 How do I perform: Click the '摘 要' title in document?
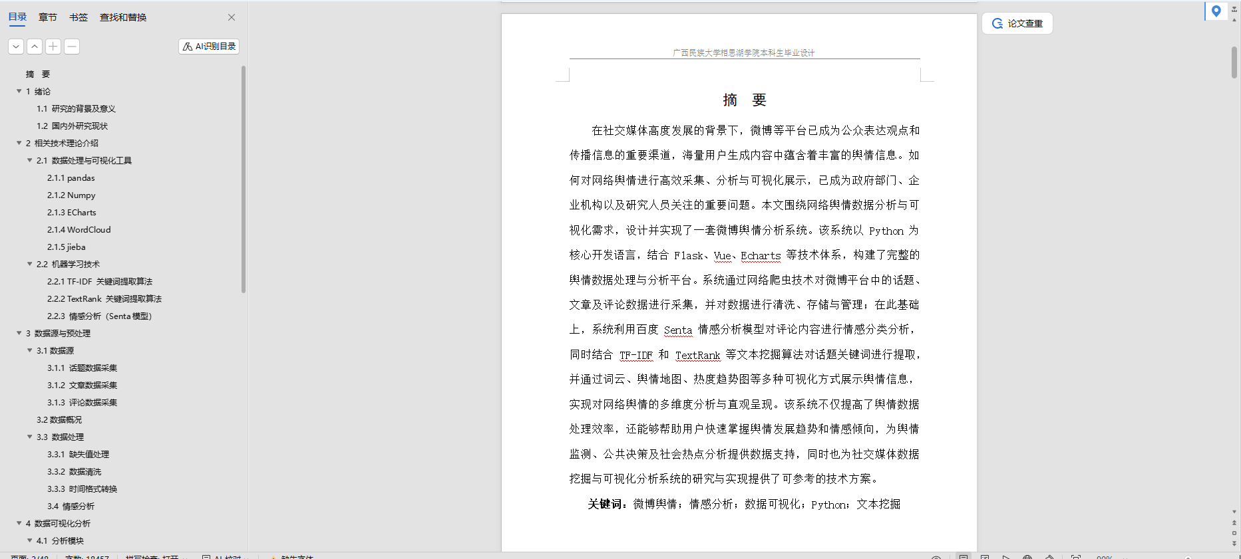tap(745, 100)
